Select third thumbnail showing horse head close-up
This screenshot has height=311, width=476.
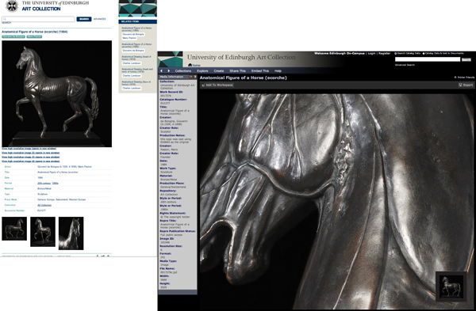(71, 233)
